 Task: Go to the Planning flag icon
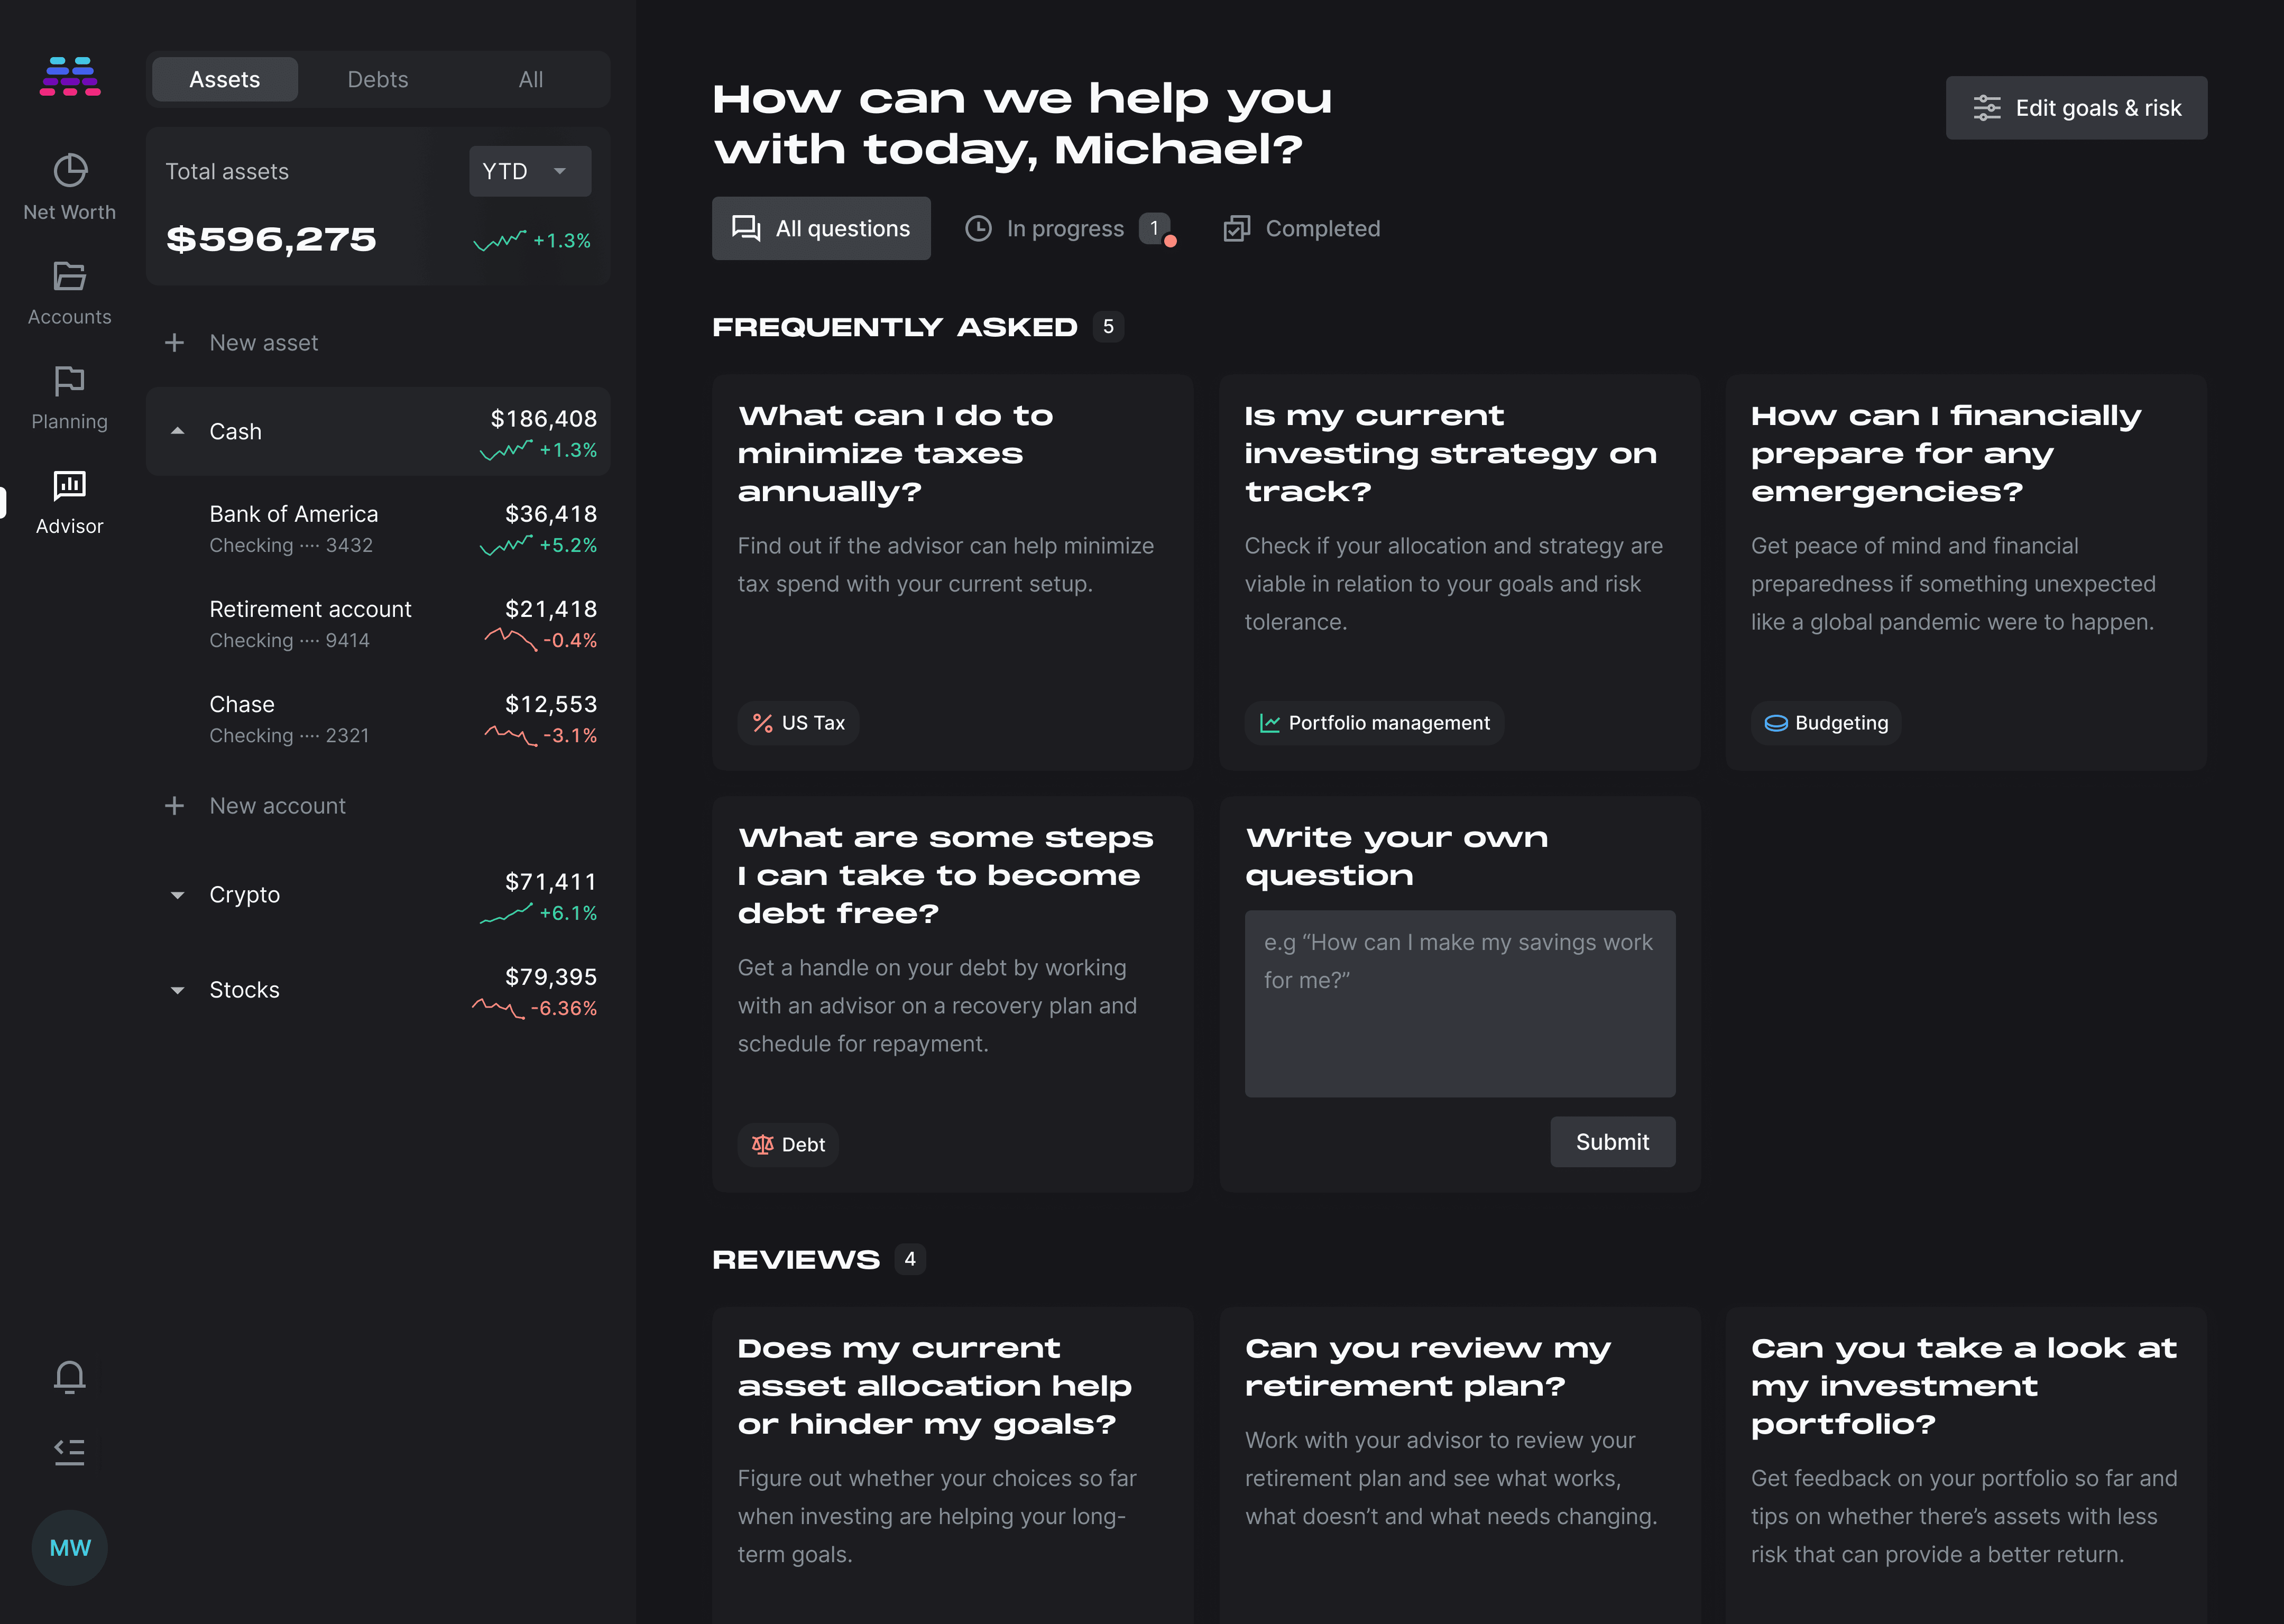(x=69, y=381)
